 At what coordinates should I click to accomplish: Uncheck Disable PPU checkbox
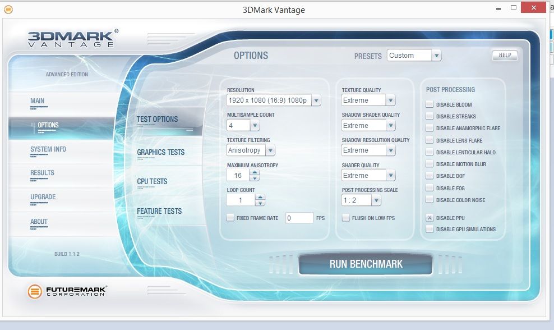click(430, 218)
